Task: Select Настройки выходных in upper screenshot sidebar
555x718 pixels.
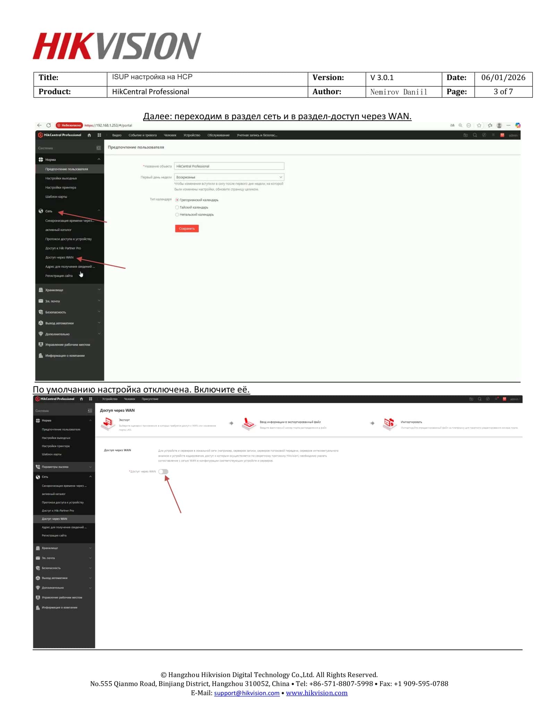Action: point(61,178)
